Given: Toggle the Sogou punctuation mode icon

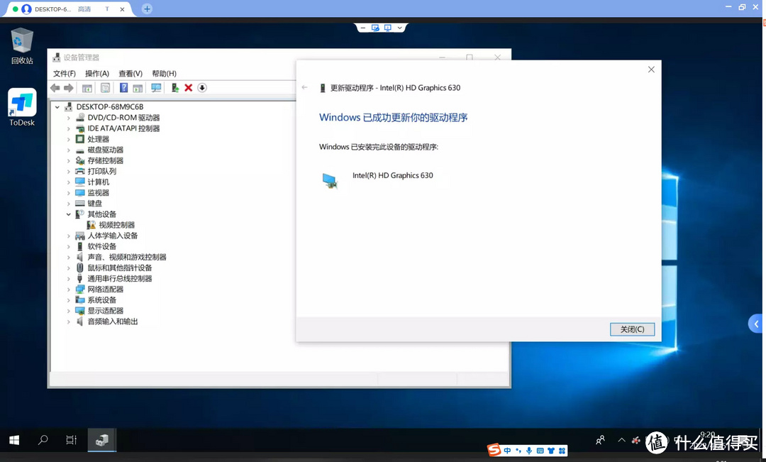Looking at the screenshot, I should 518,451.
